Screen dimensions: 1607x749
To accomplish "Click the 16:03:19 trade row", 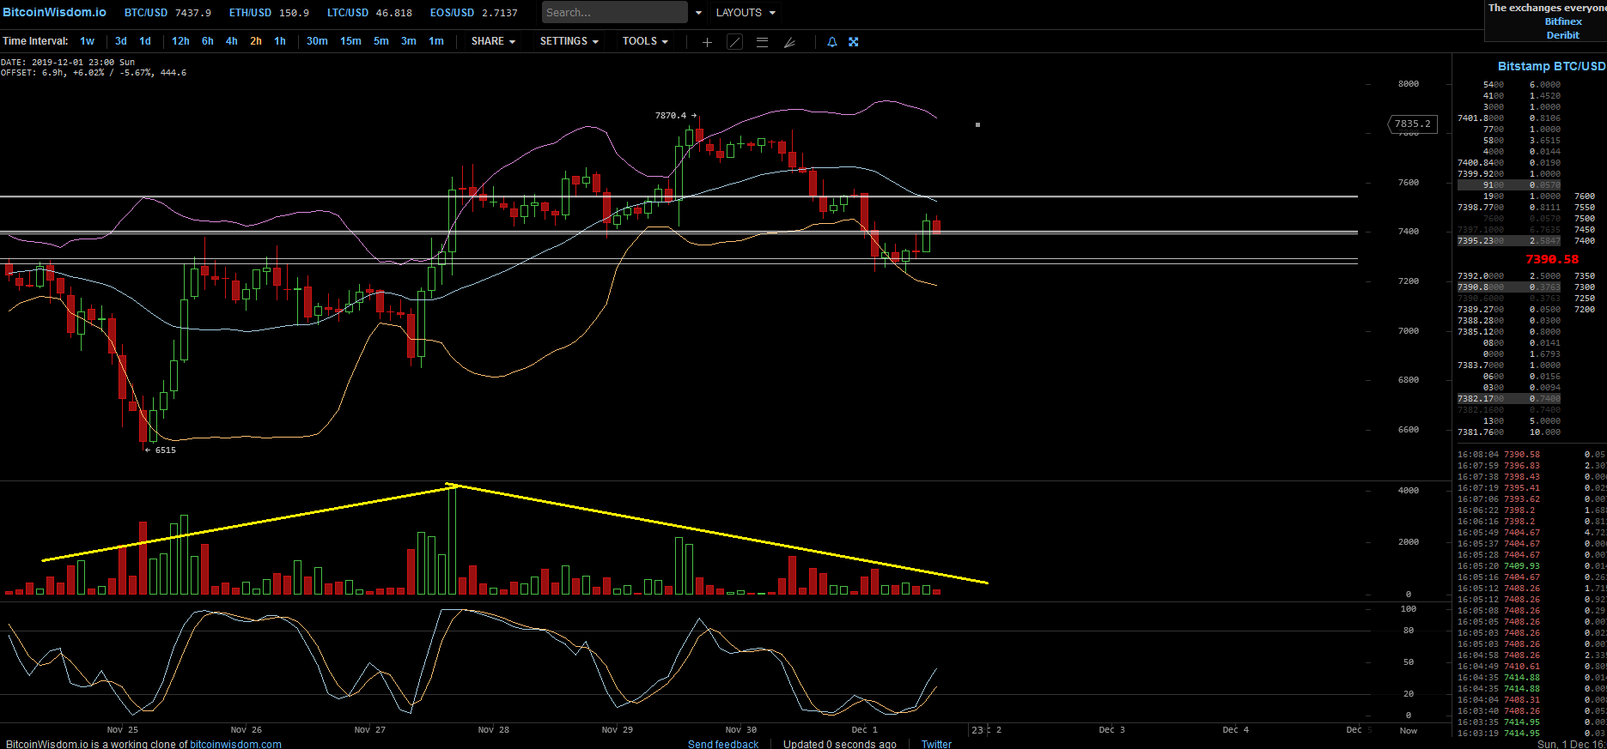I will [1531, 734].
